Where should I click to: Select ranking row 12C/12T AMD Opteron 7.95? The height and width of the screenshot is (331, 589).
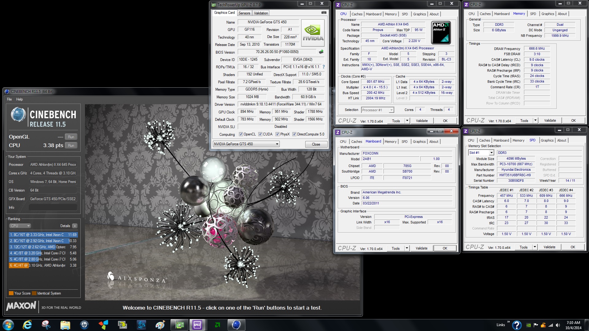(43, 247)
